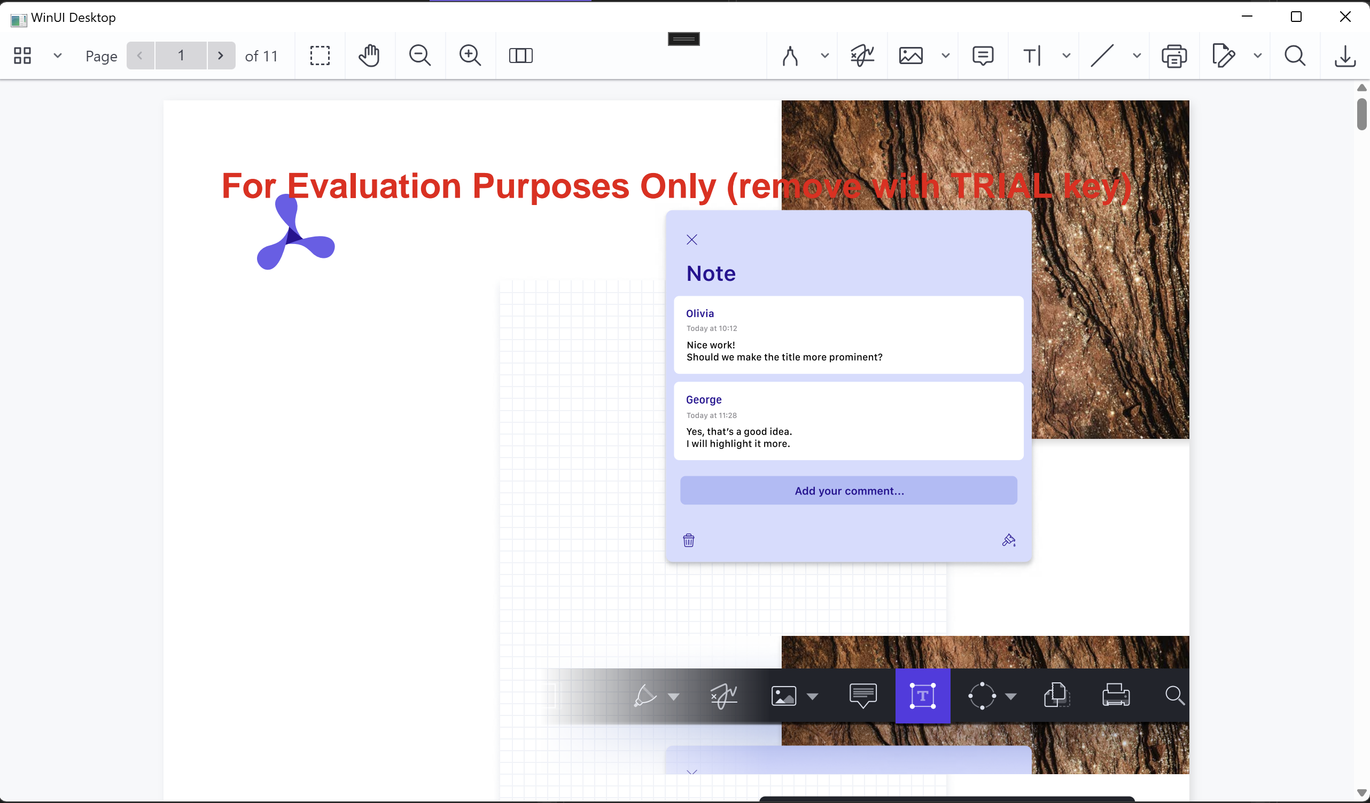Zoom out of the document
This screenshot has width=1370, height=803.
(419, 55)
